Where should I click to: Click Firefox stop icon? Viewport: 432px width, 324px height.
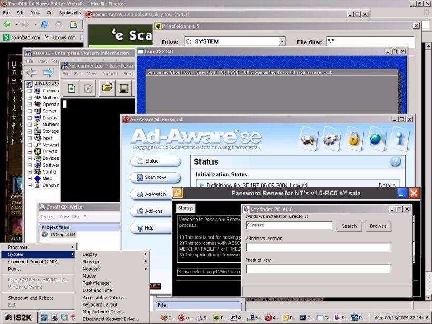59,24
